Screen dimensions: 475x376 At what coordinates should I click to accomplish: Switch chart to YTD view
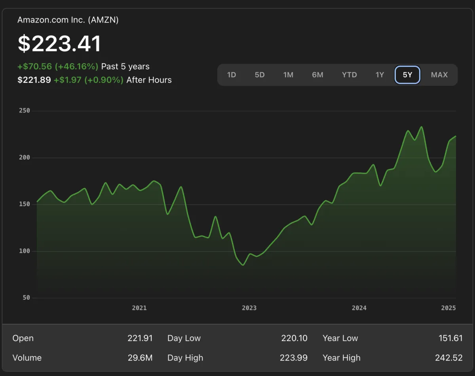[350, 75]
